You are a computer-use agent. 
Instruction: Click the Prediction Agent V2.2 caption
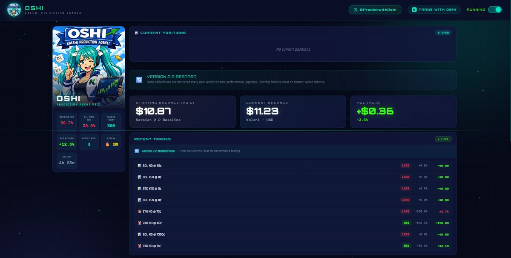pyautogui.click(x=78, y=105)
